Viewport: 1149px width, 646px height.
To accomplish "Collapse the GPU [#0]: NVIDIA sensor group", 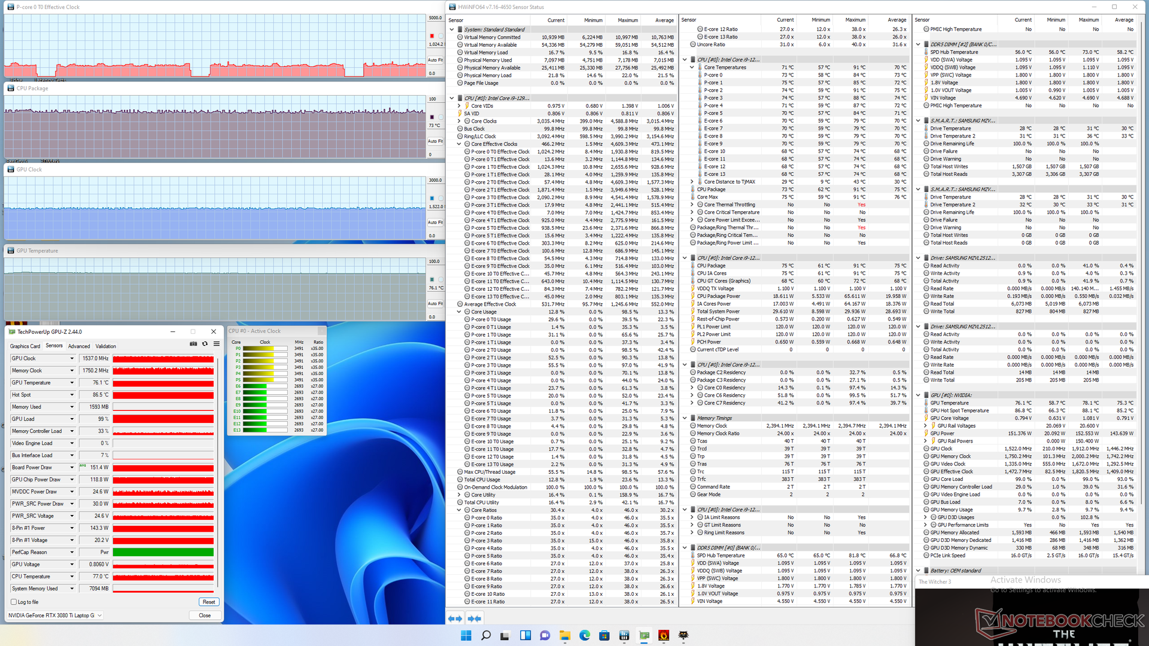I will click(918, 395).
